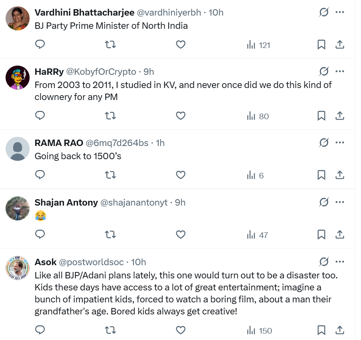
Task: Repost Shajan Antony's emoji tweet
Action: pyautogui.click(x=110, y=235)
